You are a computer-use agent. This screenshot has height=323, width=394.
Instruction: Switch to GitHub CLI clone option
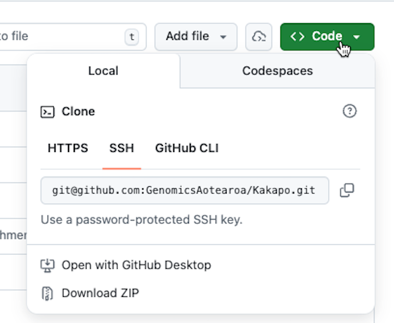pyautogui.click(x=187, y=148)
